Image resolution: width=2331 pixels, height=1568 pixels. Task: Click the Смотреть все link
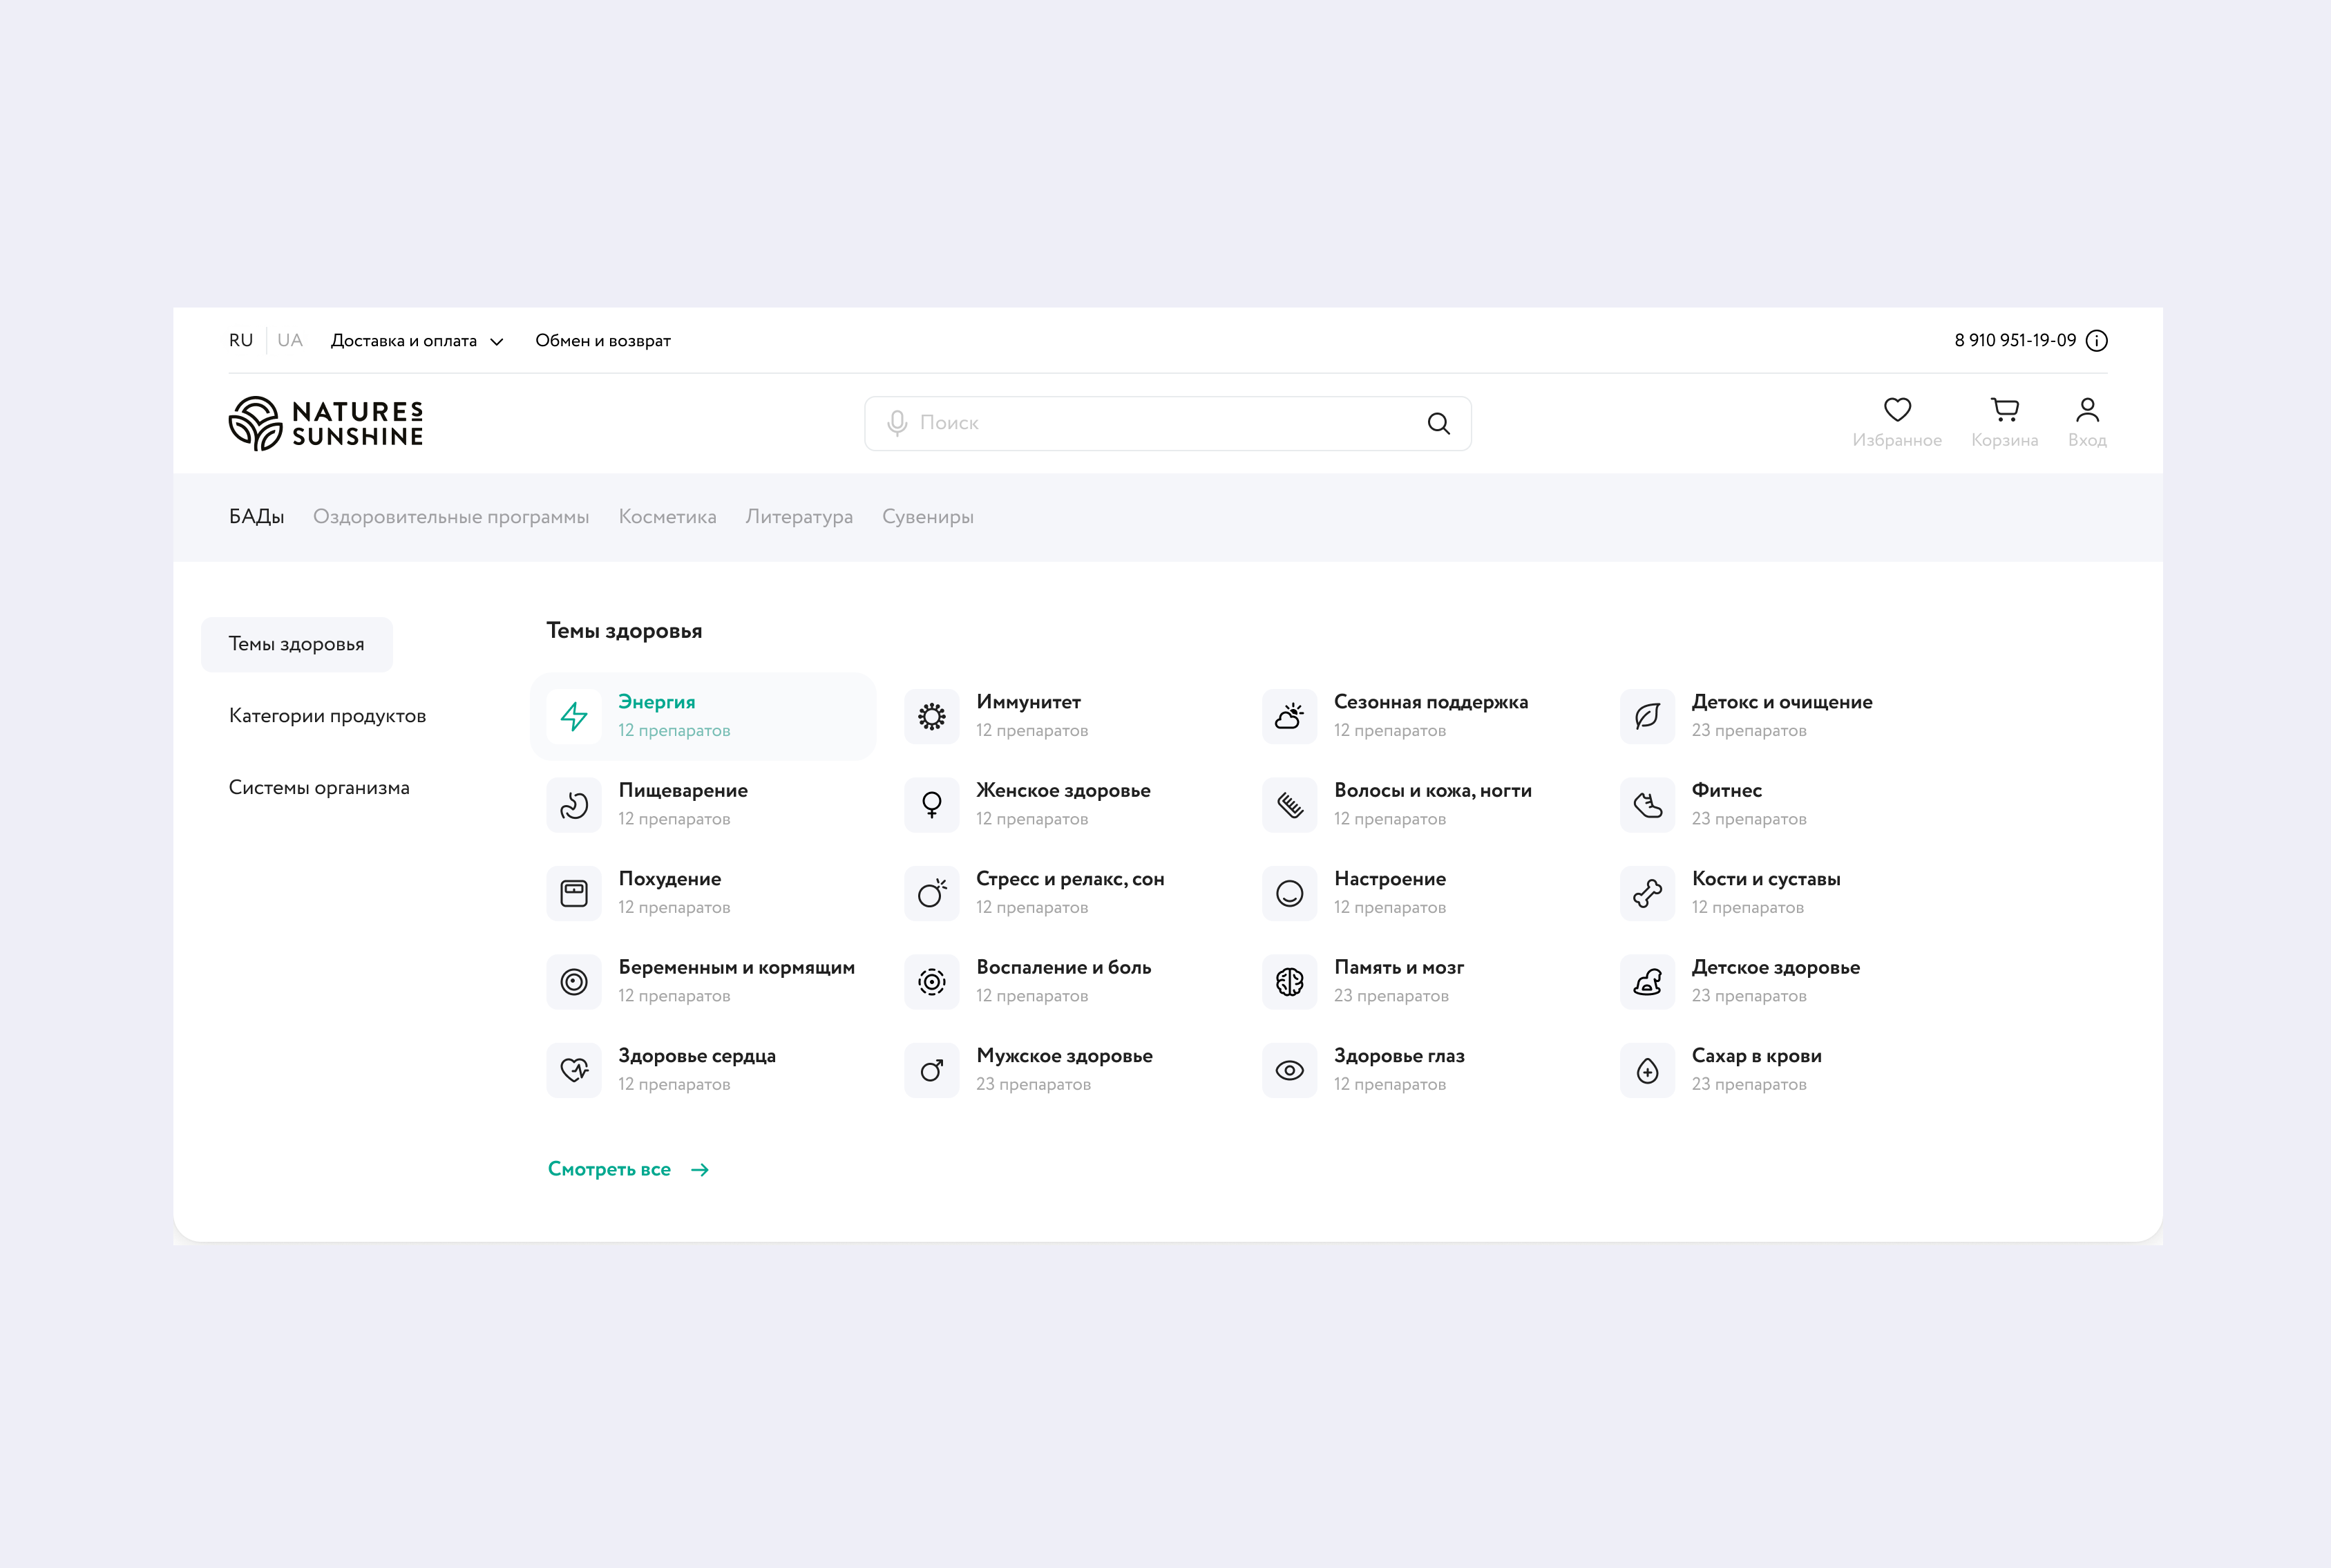[629, 1169]
